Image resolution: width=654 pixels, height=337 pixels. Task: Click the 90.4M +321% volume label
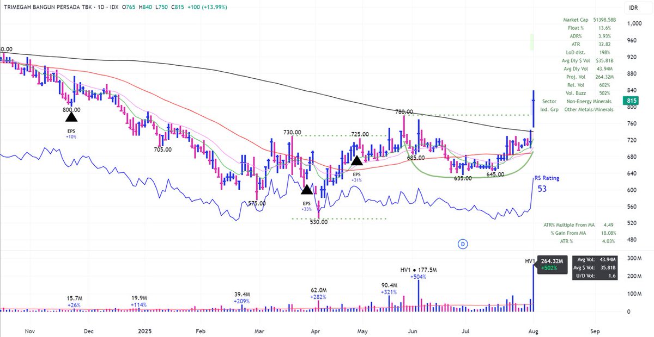click(389, 289)
